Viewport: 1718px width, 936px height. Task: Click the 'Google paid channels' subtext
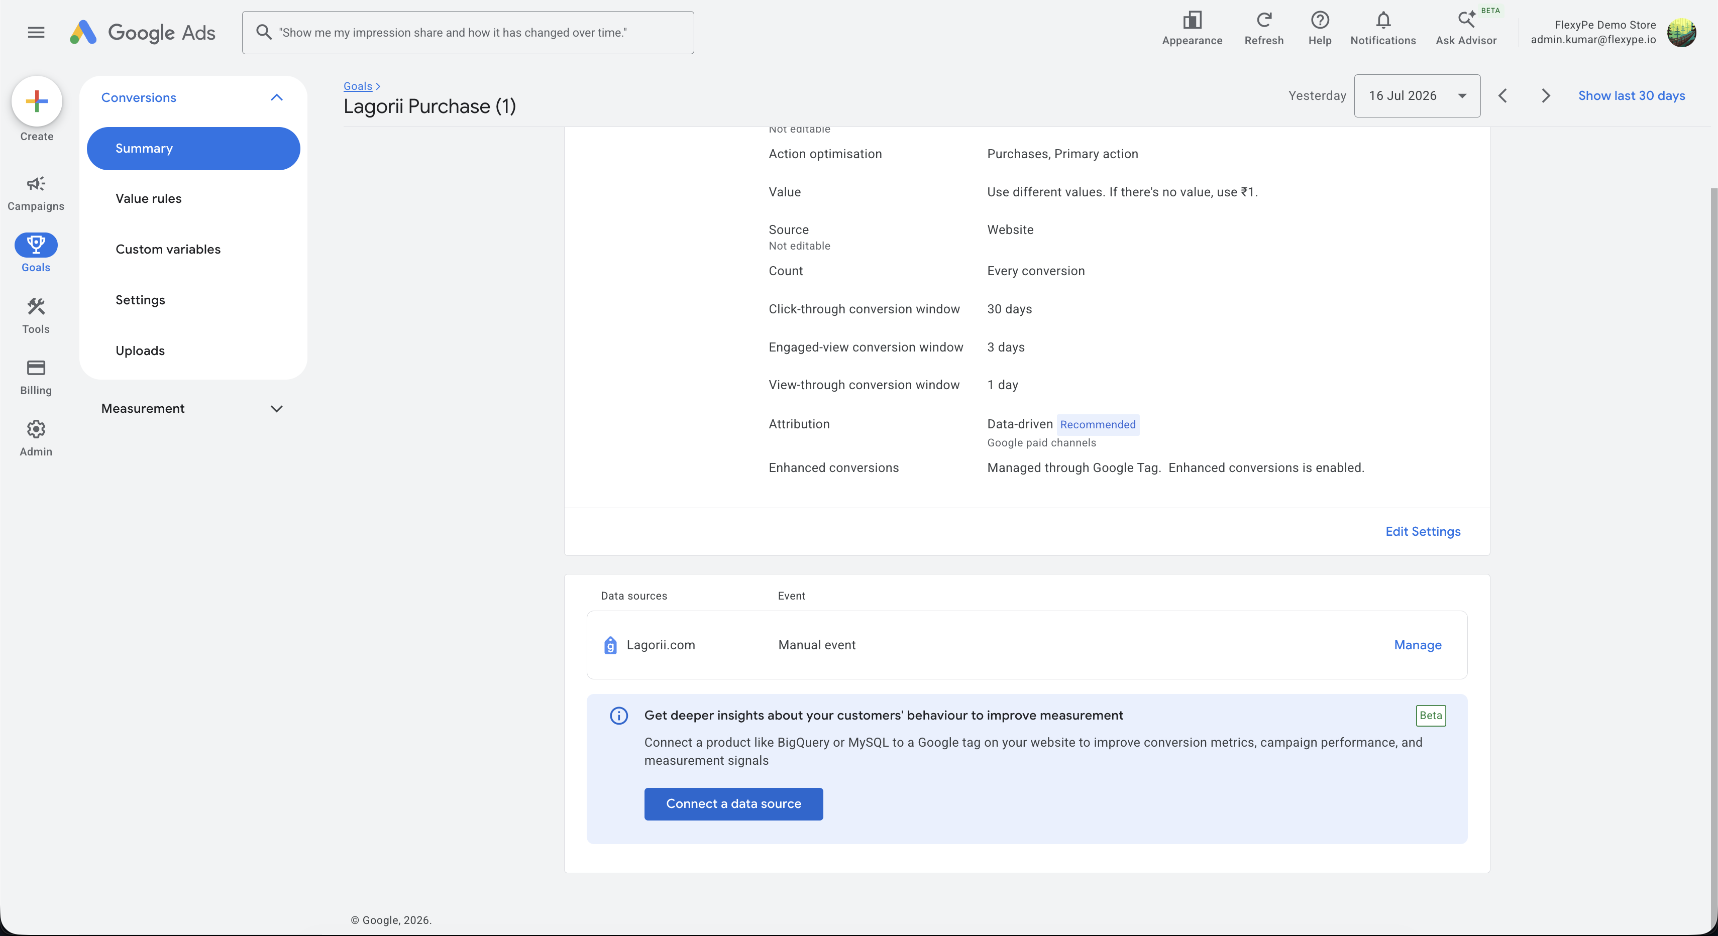pyautogui.click(x=1041, y=443)
